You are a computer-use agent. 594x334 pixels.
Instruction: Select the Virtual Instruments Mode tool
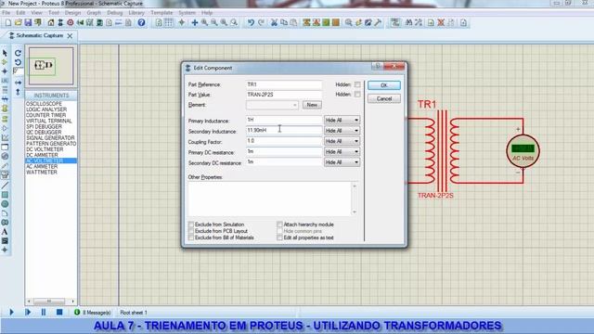pyautogui.click(x=5, y=174)
